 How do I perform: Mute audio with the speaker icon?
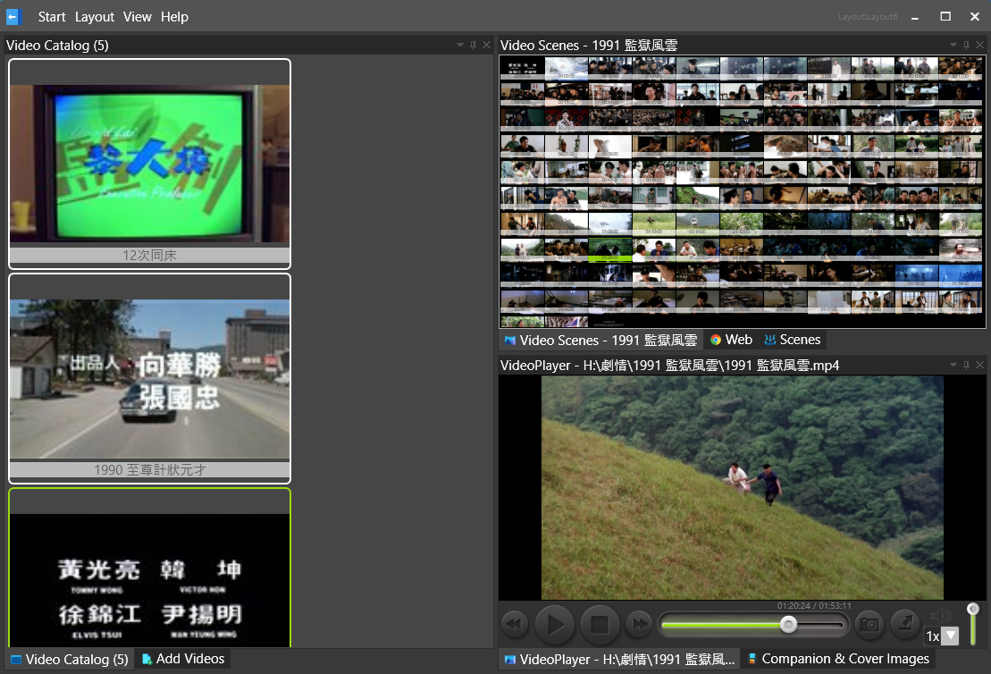pyautogui.click(x=940, y=615)
